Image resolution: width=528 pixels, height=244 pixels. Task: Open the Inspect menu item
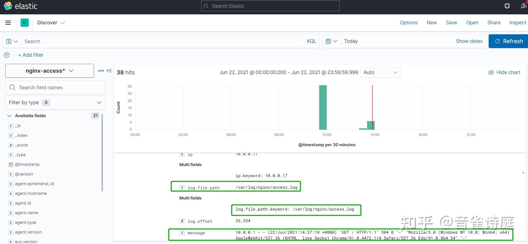pos(517,23)
